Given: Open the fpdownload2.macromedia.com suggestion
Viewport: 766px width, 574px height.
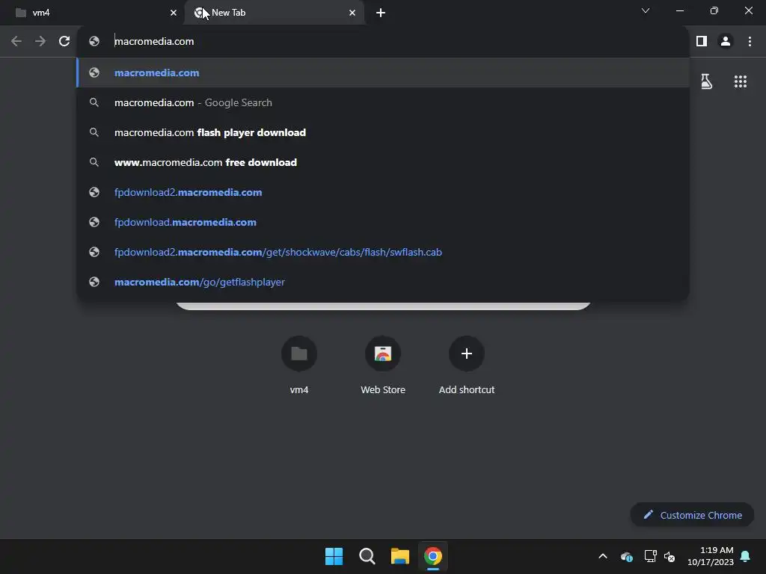Looking at the screenshot, I should click(383, 192).
